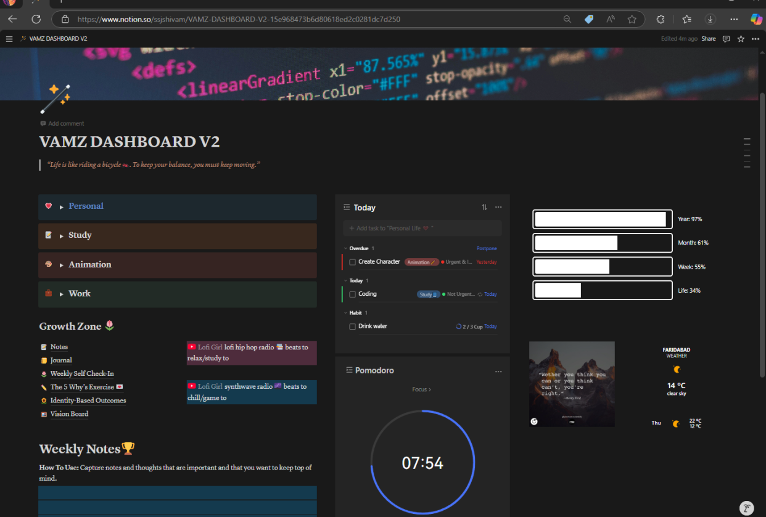
Task: Open the shopping tag icon in address bar
Action: (588, 19)
